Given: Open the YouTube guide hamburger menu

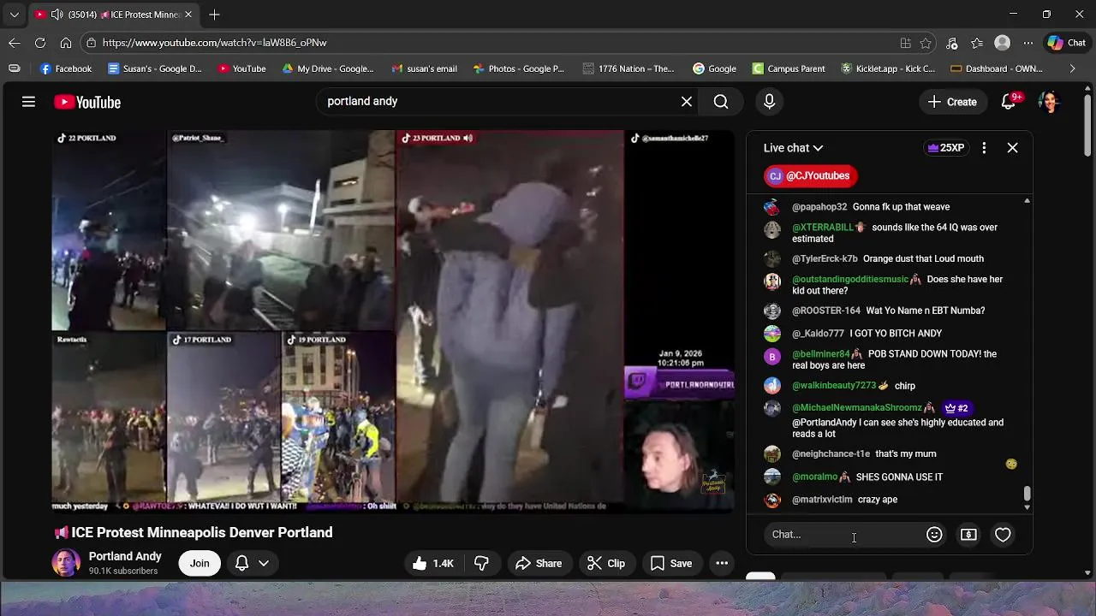Looking at the screenshot, I should [28, 102].
